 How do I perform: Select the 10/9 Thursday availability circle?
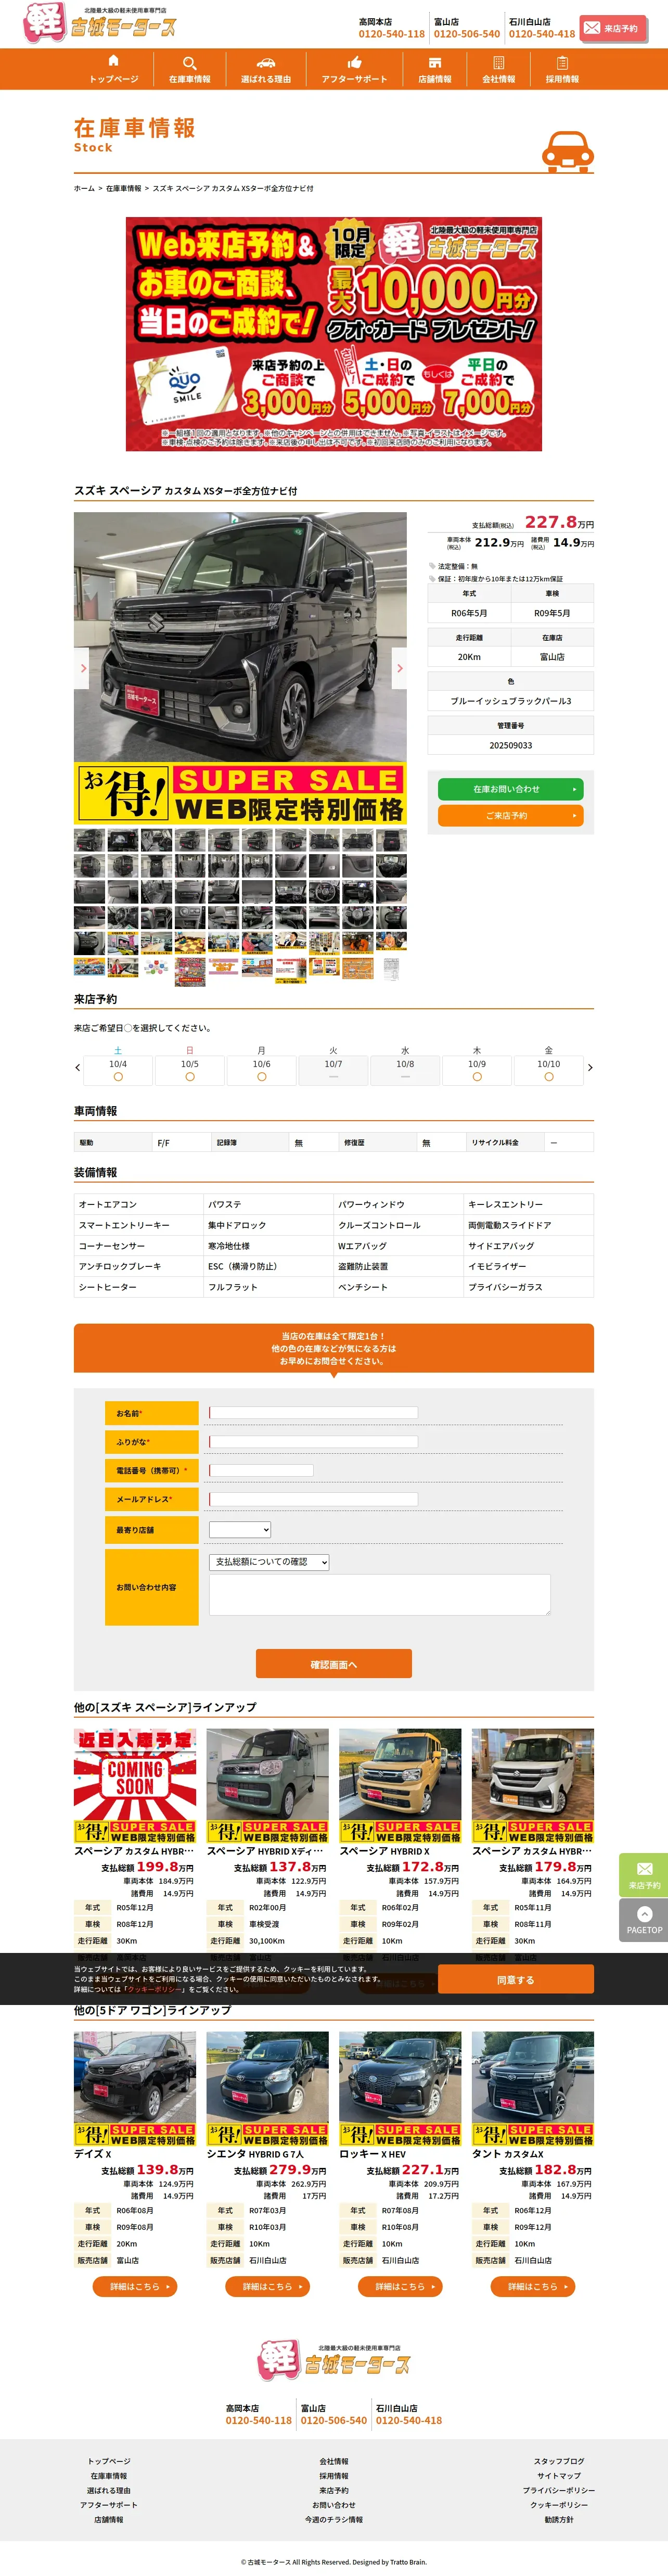coord(477,1077)
